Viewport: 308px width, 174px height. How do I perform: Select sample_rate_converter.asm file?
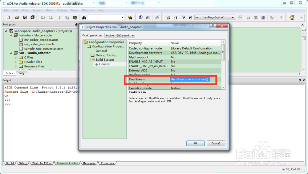tap(44, 49)
